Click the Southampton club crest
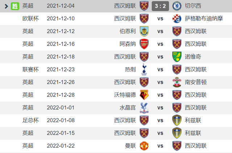The image size is (232, 153). [x=177, y=82]
